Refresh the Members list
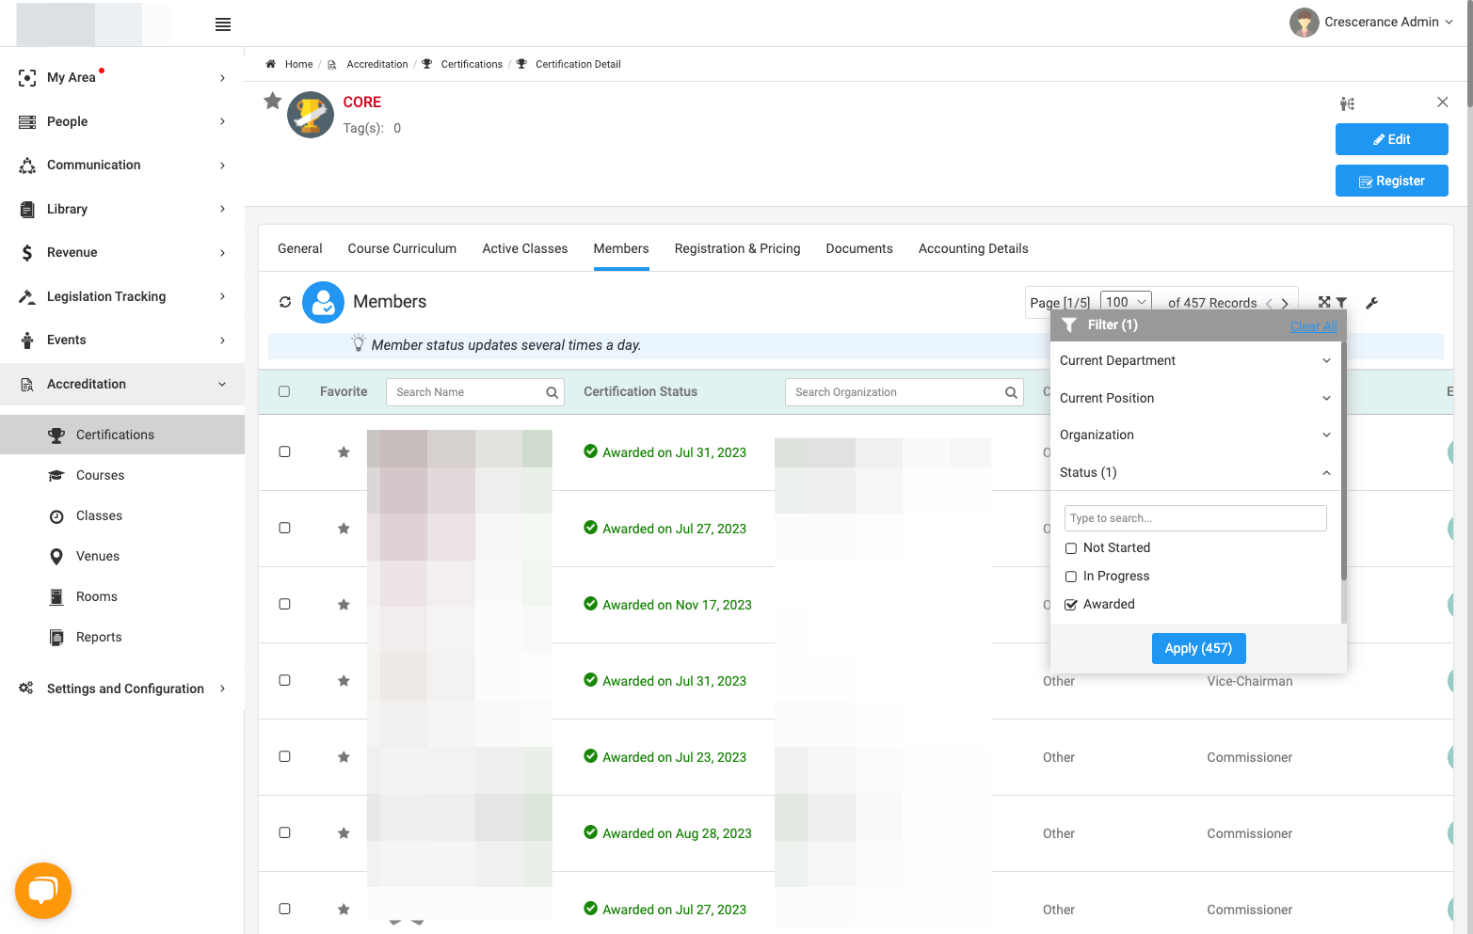The width and height of the screenshot is (1473, 934). coord(285,302)
